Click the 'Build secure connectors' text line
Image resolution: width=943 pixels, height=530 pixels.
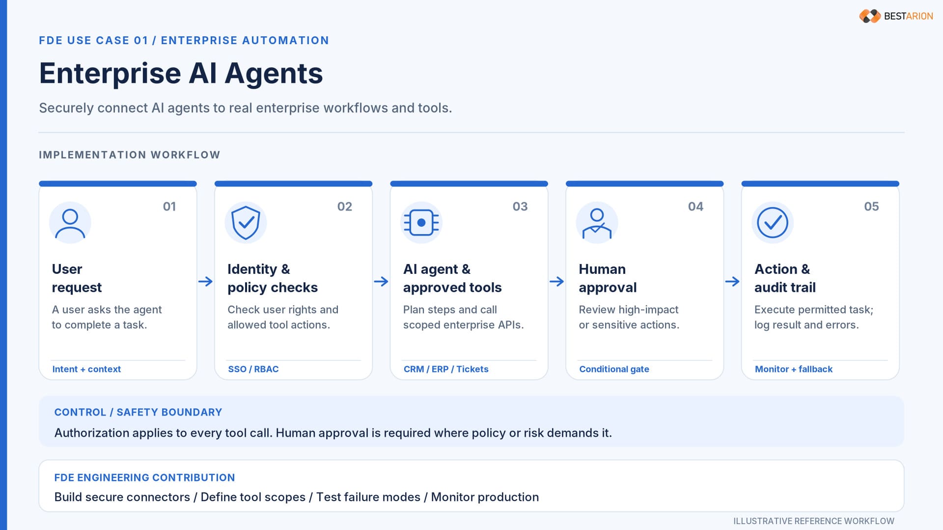tap(297, 497)
